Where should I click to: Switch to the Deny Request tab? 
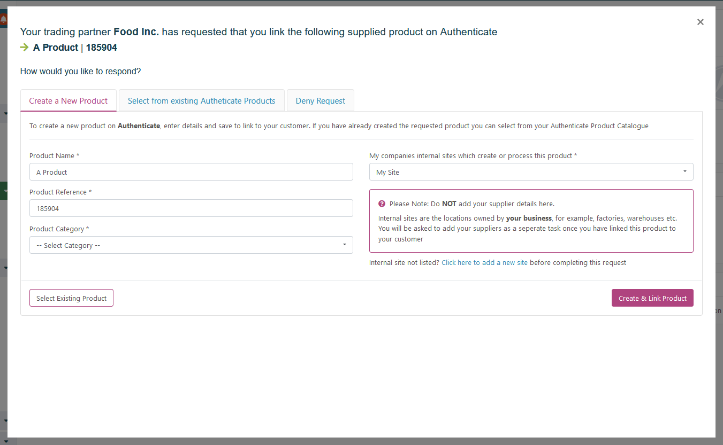(320, 100)
